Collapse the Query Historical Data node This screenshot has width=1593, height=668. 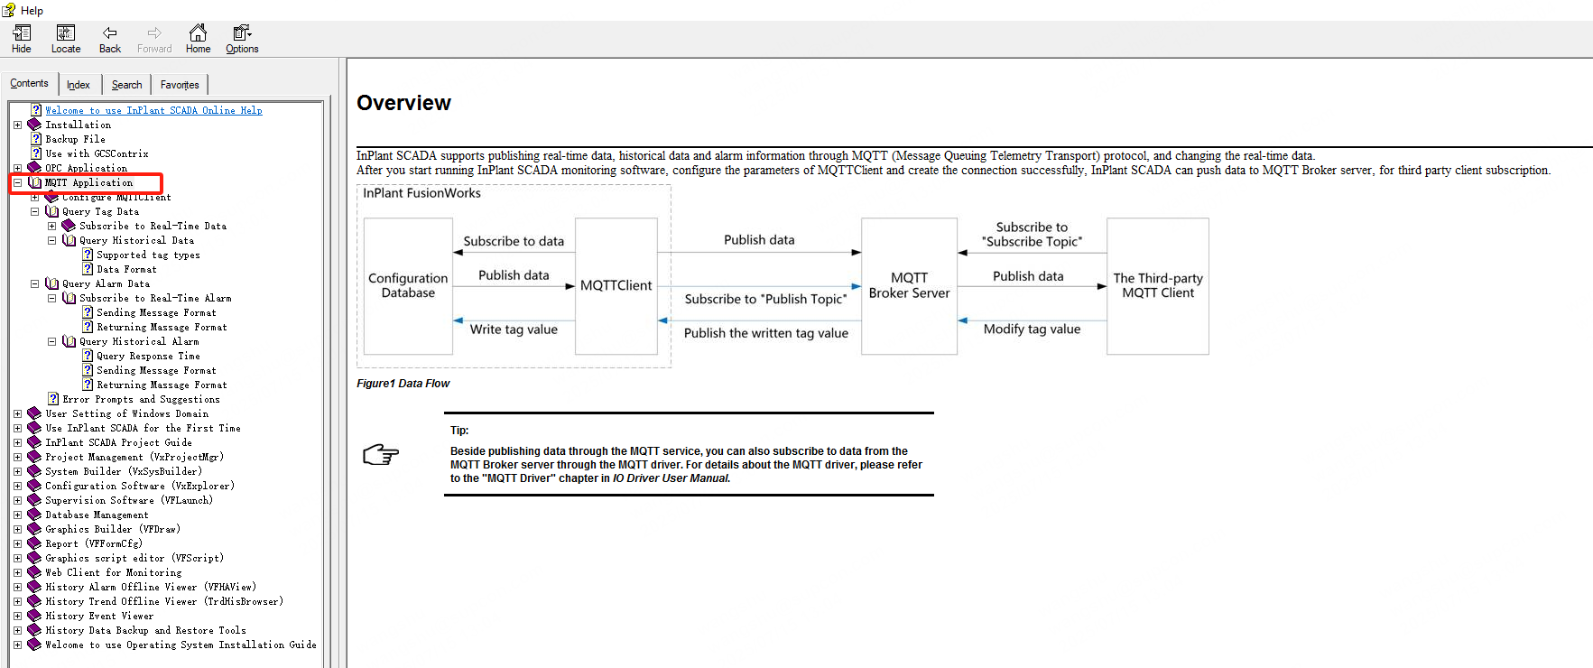(51, 240)
